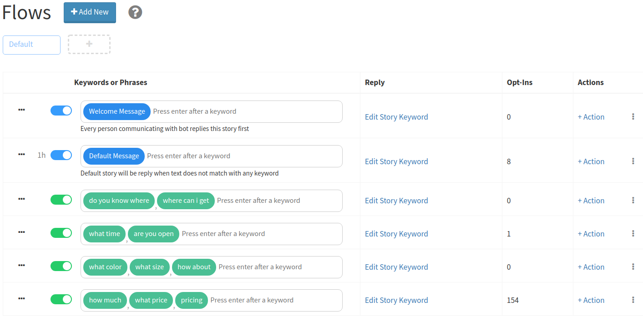The image size is (643, 317).
Task: Open vertical ellipsis for Default Message row
Action: click(633, 161)
